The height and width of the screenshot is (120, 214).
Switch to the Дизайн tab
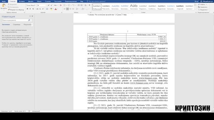pyautogui.click(x=30, y=1)
